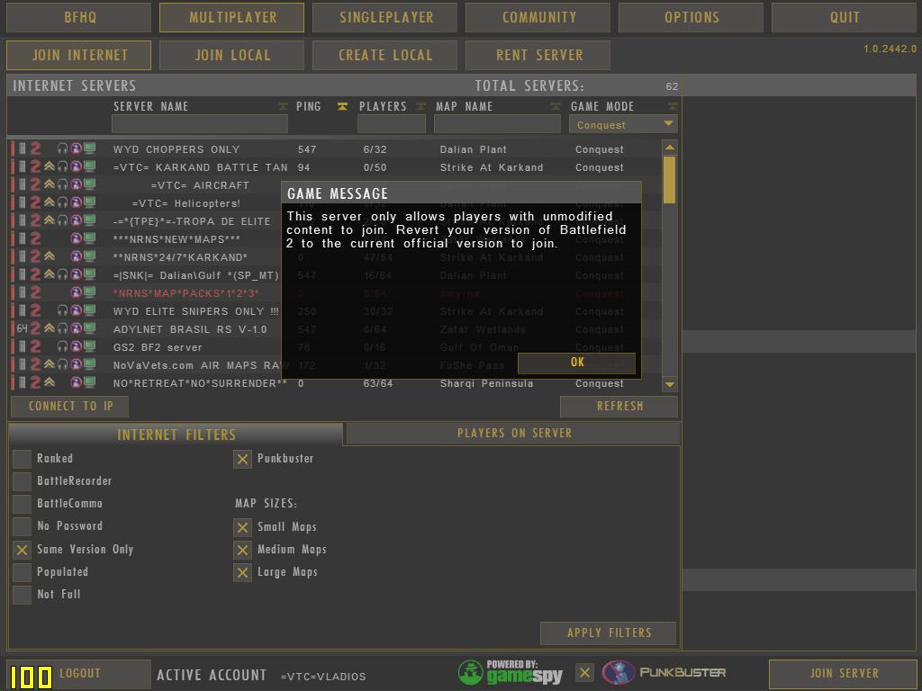This screenshot has width=922, height=691.
Task: Click ranked chevrons icon on TROPA DE ELITE row
Action: pyautogui.click(x=50, y=220)
